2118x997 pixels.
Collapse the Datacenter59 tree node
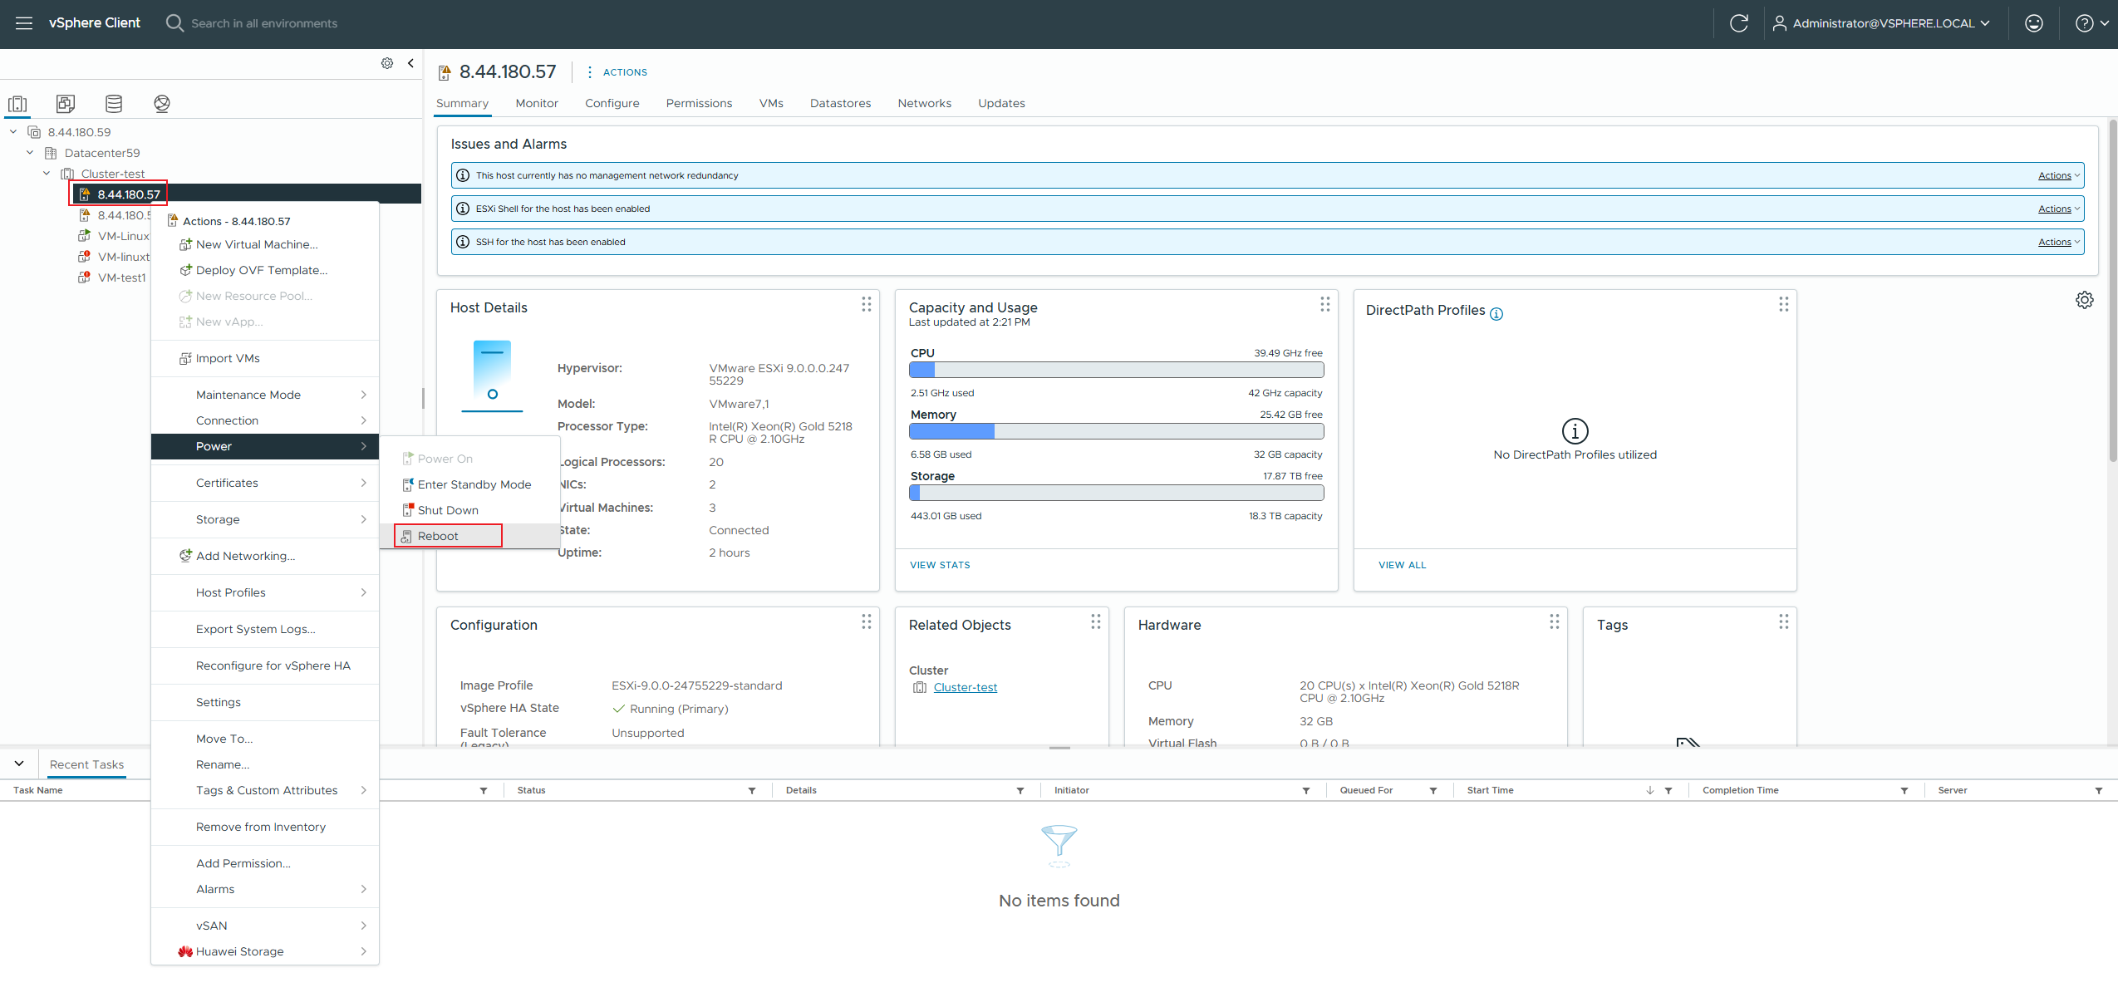click(30, 152)
